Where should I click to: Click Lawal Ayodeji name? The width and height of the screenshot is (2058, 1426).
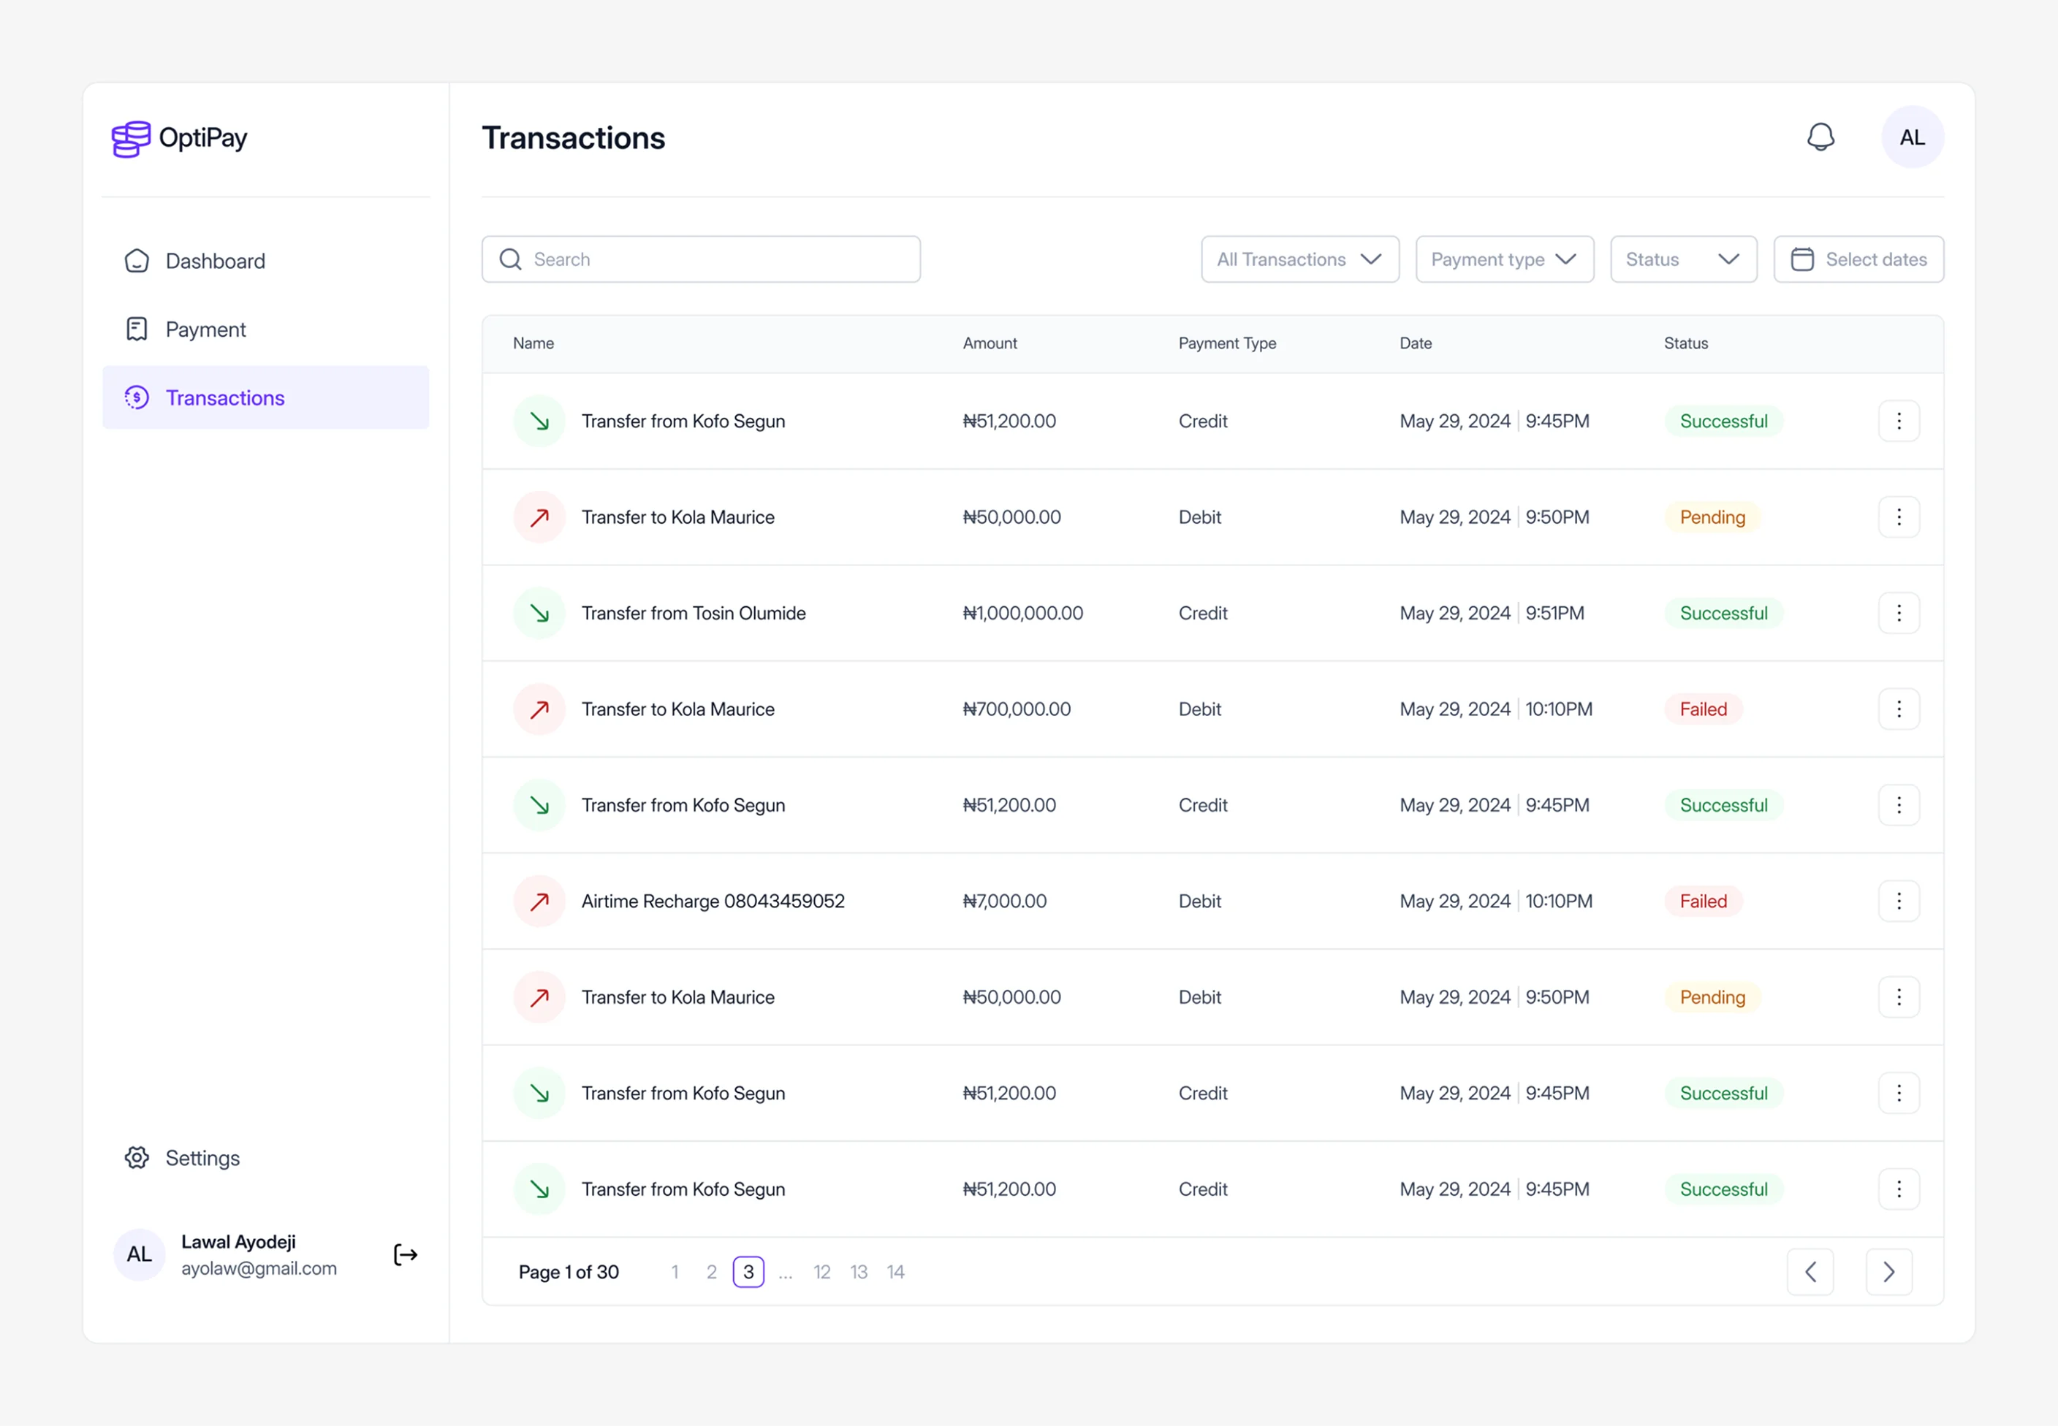(238, 1242)
